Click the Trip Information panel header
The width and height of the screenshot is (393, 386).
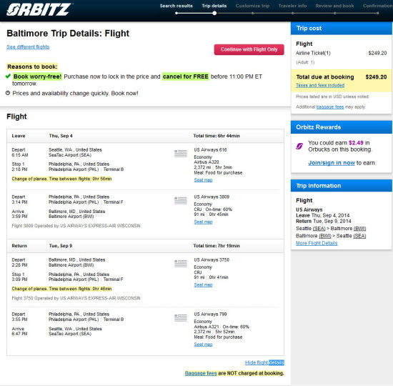(342, 186)
